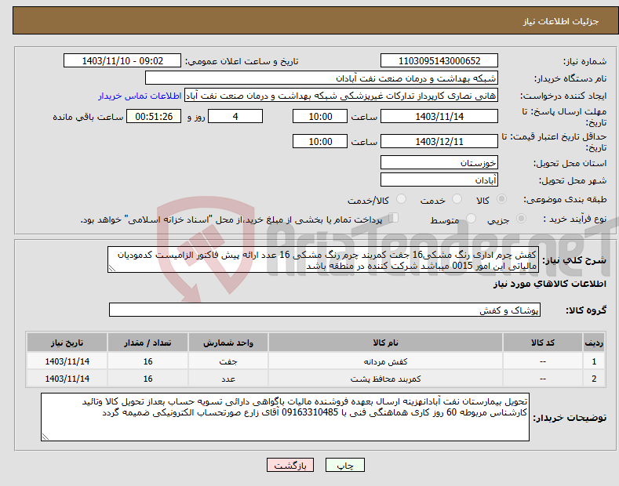Click the announcement date field 1403/11/10 - 09:02

pyautogui.click(x=122, y=61)
